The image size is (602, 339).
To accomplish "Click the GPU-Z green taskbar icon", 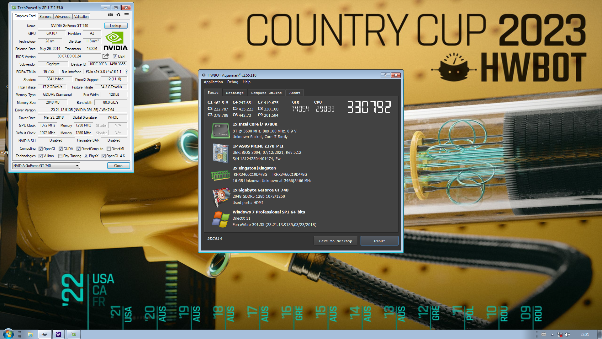I will pyautogui.click(x=74, y=334).
